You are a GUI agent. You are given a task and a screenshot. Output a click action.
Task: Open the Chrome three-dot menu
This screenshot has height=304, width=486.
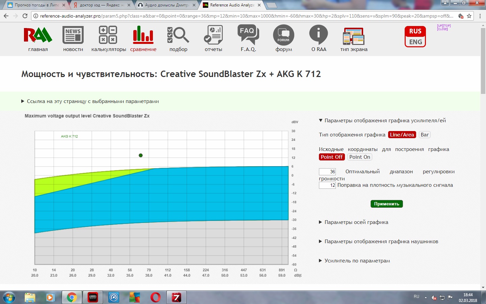[x=480, y=16]
